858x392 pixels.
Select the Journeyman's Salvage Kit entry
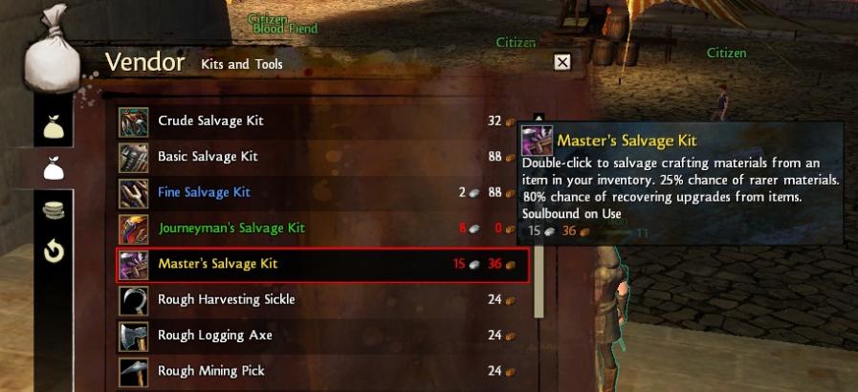(323, 228)
